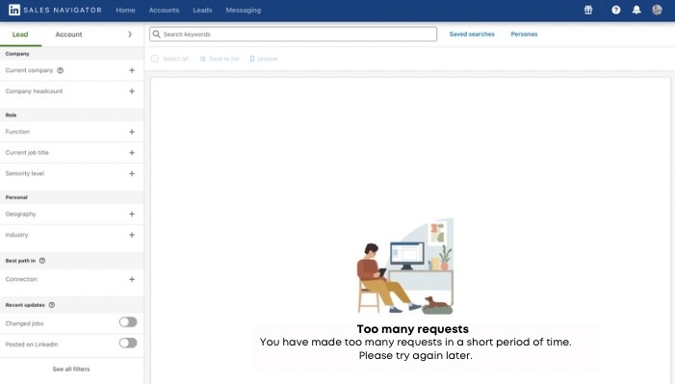The width and height of the screenshot is (675, 384).
Task: Click the Seniority level label
Action: pyautogui.click(x=25, y=173)
